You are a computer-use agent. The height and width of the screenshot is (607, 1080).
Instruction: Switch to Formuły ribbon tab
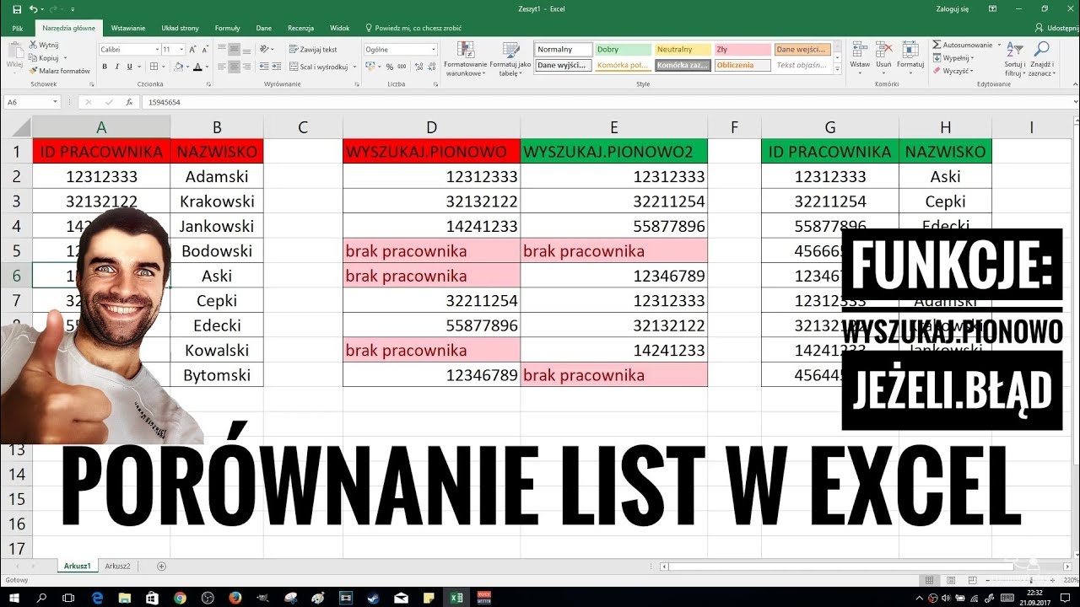(228, 28)
